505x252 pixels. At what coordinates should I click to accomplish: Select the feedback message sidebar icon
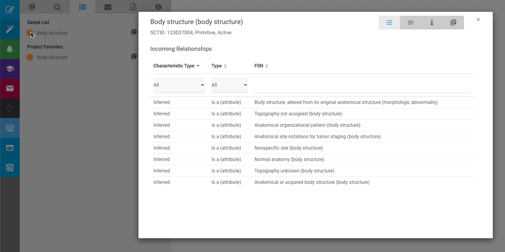point(10,128)
